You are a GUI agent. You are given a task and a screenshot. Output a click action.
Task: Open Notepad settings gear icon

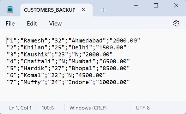click(x=176, y=23)
